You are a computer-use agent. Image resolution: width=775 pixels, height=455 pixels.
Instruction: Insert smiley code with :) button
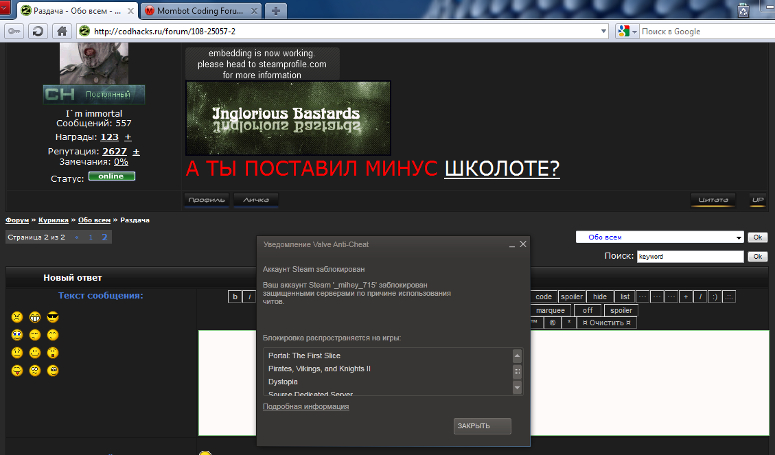click(x=715, y=296)
